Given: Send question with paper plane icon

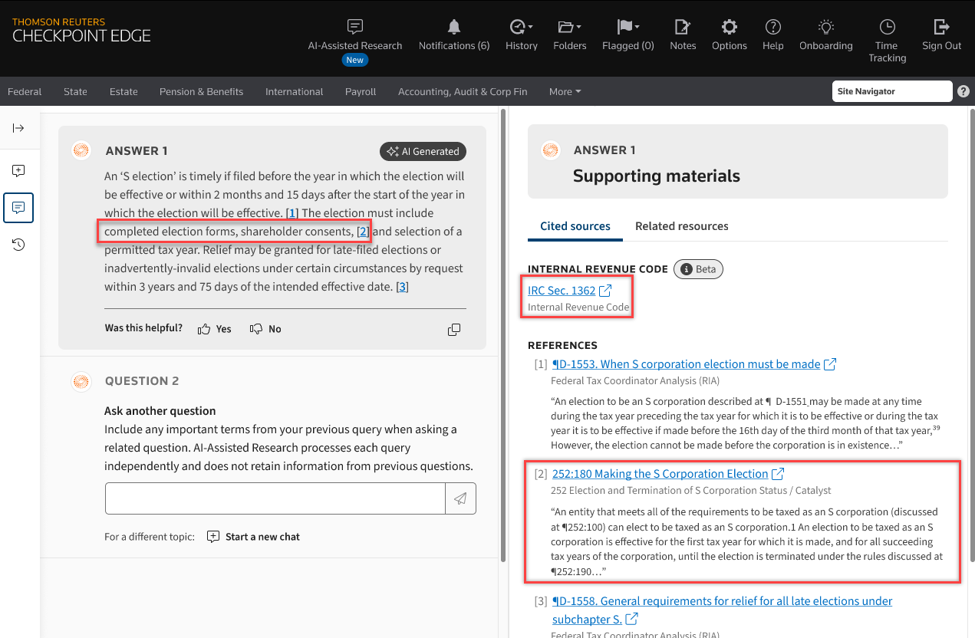Looking at the screenshot, I should pyautogui.click(x=460, y=498).
